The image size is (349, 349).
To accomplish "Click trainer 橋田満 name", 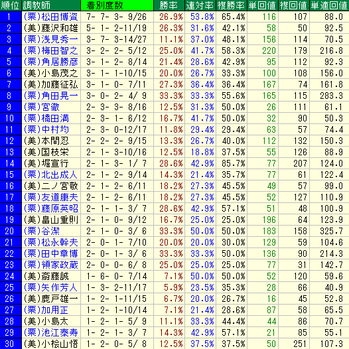I will click(46, 118).
